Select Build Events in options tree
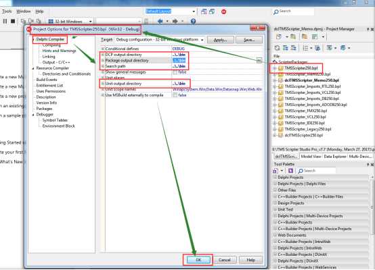 click(47, 80)
